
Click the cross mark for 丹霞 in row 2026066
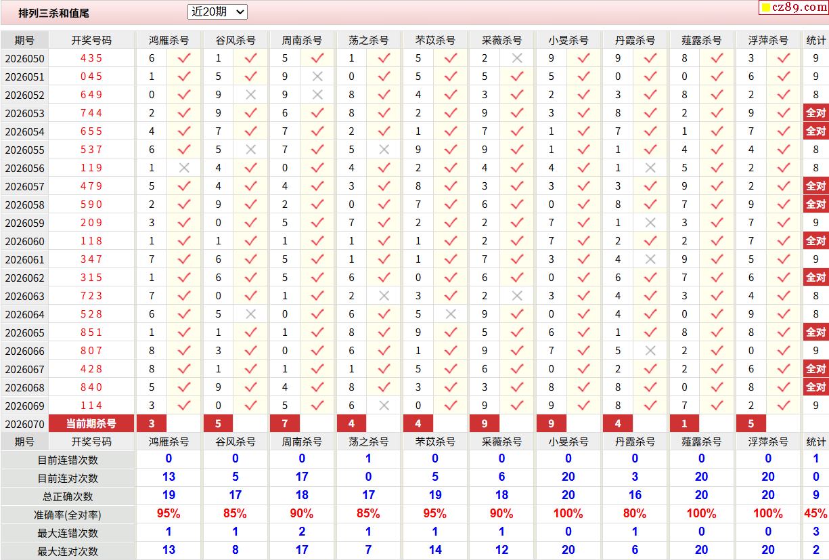(x=651, y=351)
